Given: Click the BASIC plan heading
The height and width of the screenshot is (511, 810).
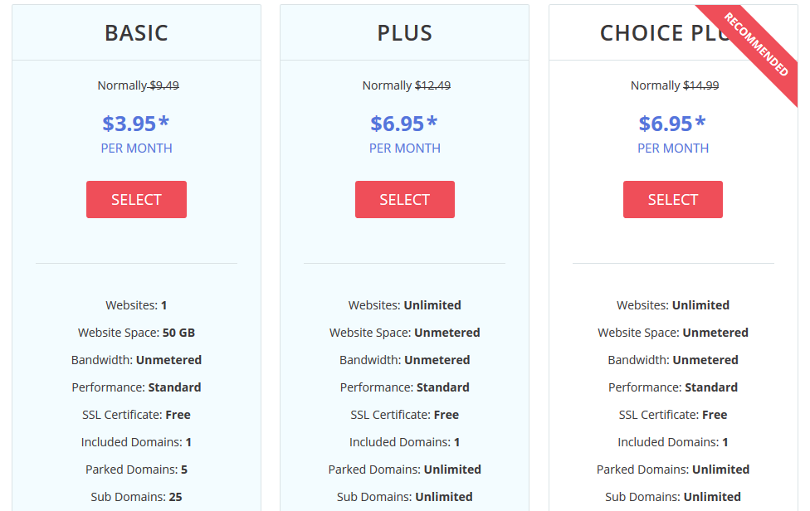Looking at the screenshot, I should pyautogui.click(x=136, y=33).
